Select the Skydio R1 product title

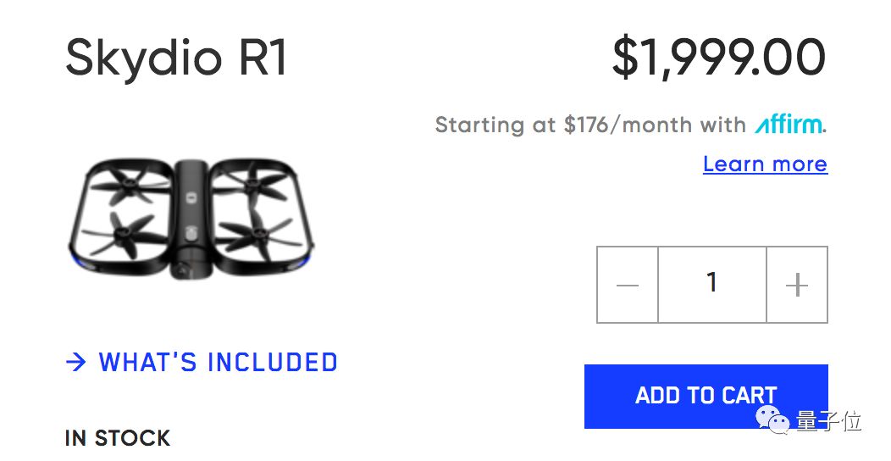[x=177, y=58]
